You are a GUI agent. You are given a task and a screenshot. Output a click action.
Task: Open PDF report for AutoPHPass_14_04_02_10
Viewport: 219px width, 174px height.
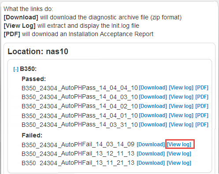pyautogui.click(x=202, y=106)
